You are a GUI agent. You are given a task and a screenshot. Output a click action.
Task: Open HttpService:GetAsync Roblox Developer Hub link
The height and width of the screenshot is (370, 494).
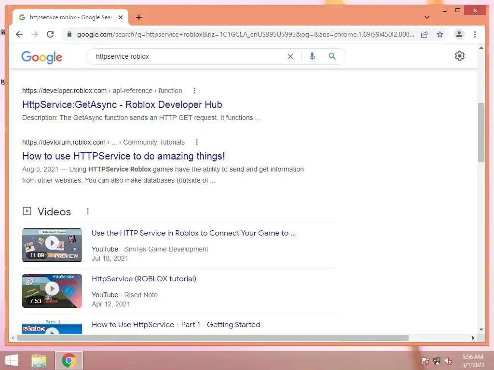[122, 105]
